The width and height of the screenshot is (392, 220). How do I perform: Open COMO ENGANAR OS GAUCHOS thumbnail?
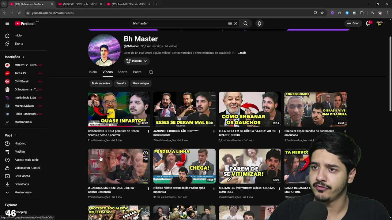coord(250,109)
